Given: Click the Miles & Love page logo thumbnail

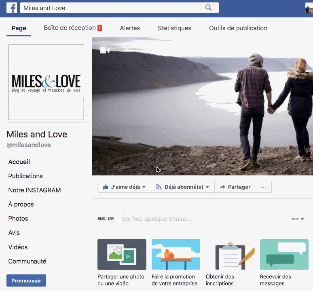Looking at the screenshot, I should [46, 82].
